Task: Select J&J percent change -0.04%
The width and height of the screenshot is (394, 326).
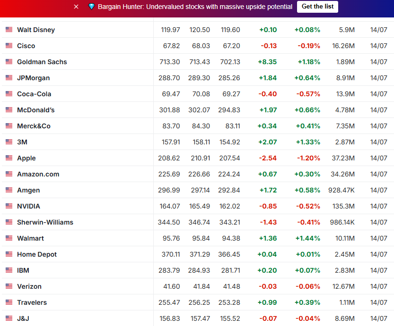Action: (308, 318)
